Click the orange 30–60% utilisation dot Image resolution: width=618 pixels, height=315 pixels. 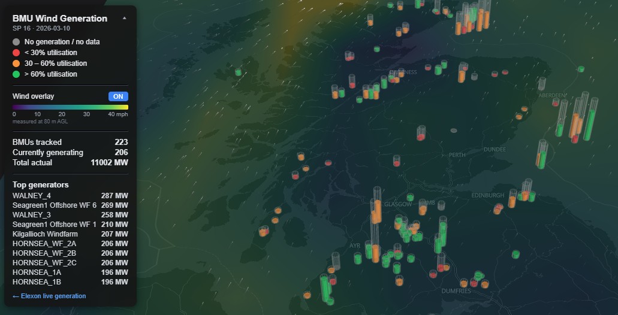16,63
